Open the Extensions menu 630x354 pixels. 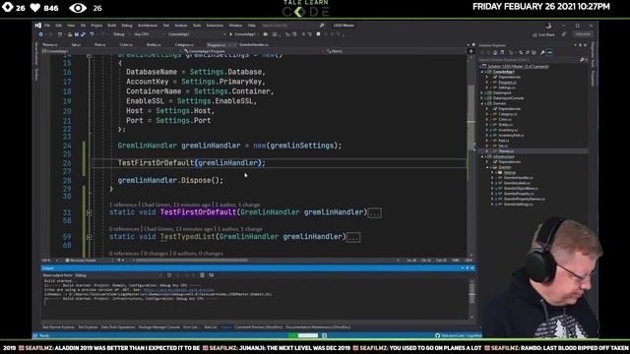[x=215, y=26]
